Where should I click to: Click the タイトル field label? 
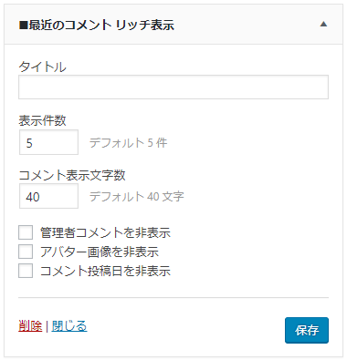(42, 67)
